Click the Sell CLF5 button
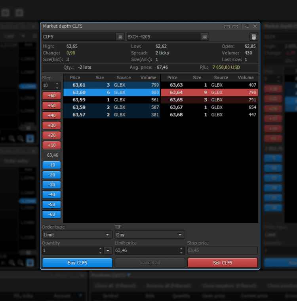This screenshot has width=297, height=301. coord(223,263)
